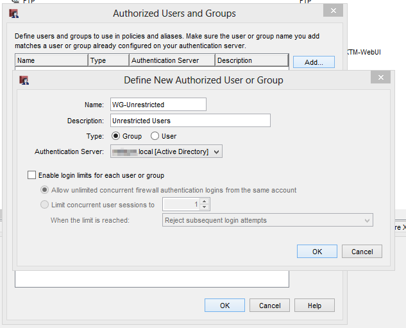The width and height of the screenshot is (406, 328).
Task: Choose Limit concurrent user sessions option
Action: (44, 205)
